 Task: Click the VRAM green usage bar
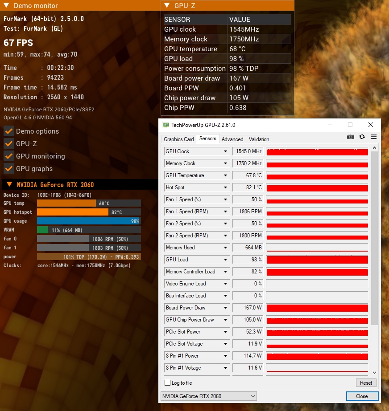click(42, 230)
